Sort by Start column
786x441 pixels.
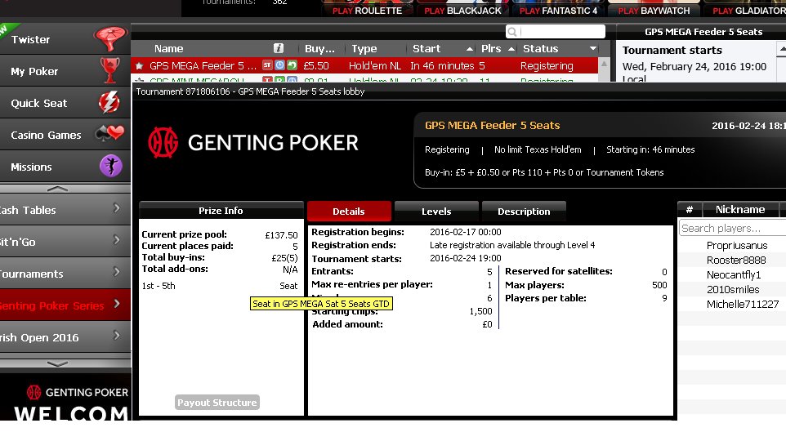[426, 49]
